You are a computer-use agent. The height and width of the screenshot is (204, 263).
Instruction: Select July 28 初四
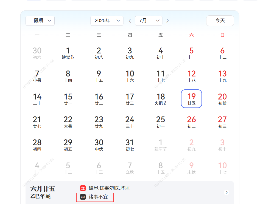37,145
